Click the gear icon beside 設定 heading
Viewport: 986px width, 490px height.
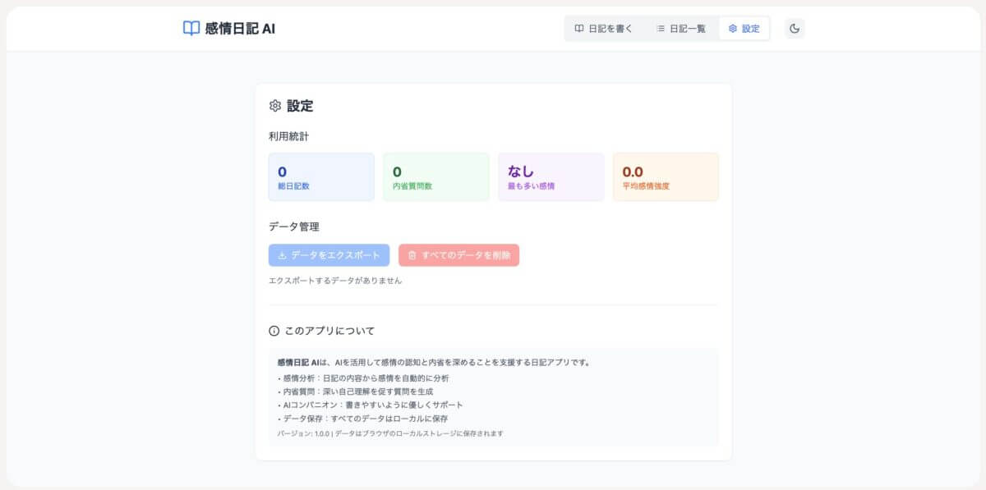click(x=275, y=106)
